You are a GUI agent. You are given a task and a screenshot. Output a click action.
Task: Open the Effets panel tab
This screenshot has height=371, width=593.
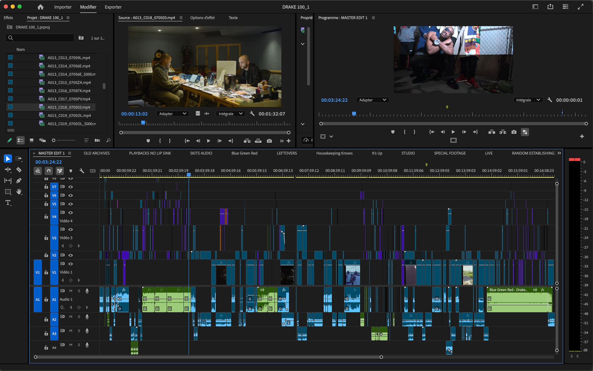(8, 18)
